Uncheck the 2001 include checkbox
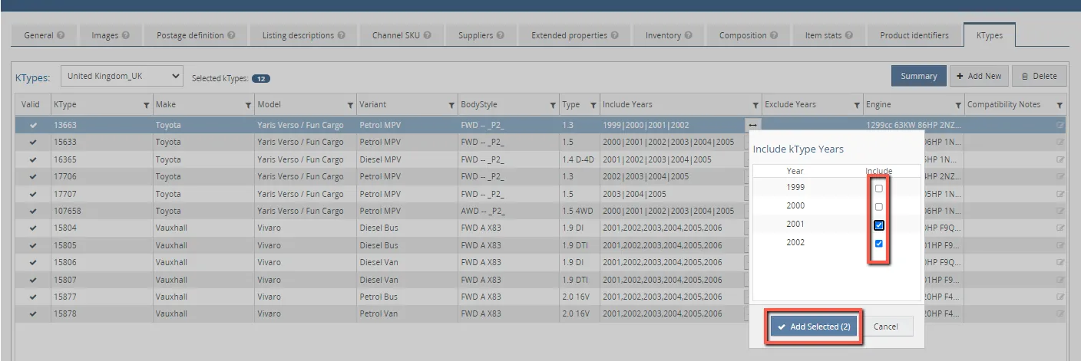The image size is (1081, 361). (879, 225)
